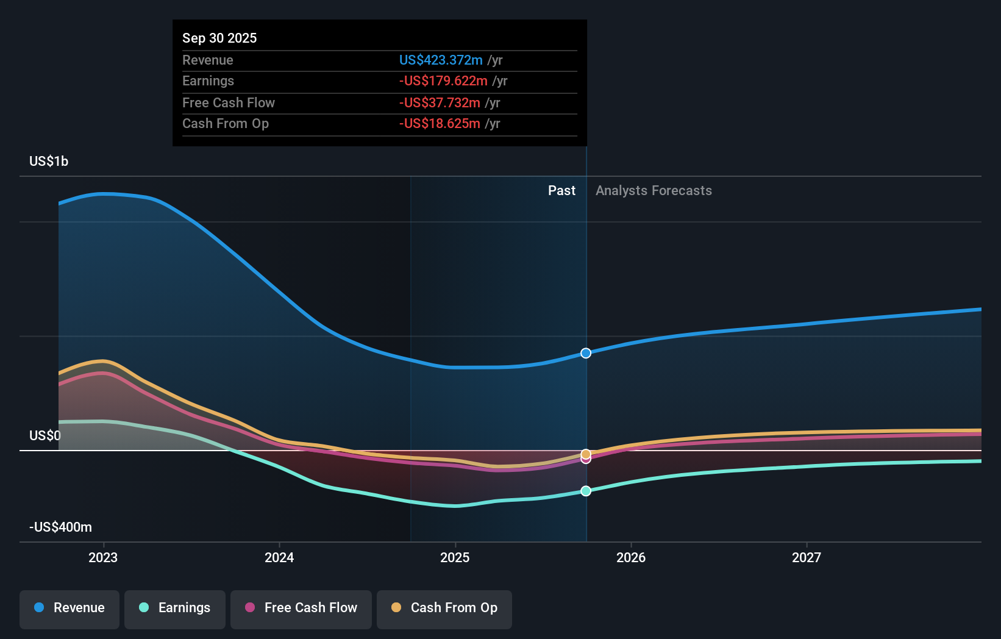Toggle the Cash From Op series visibility
The width and height of the screenshot is (1001, 639).
pyautogui.click(x=444, y=608)
